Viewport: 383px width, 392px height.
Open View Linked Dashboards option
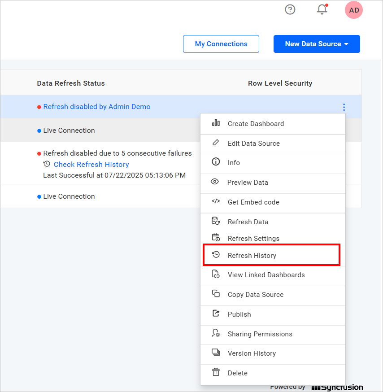pyautogui.click(x=266, y=275)
